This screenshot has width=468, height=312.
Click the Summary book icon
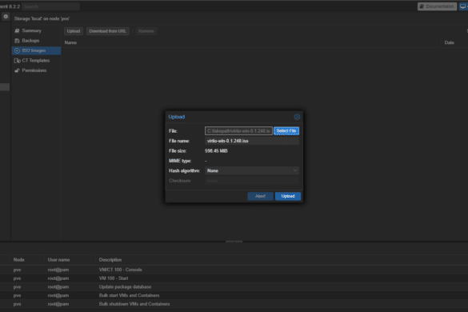17,30
